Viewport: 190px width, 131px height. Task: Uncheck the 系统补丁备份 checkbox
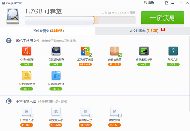[x=91, y=55]
